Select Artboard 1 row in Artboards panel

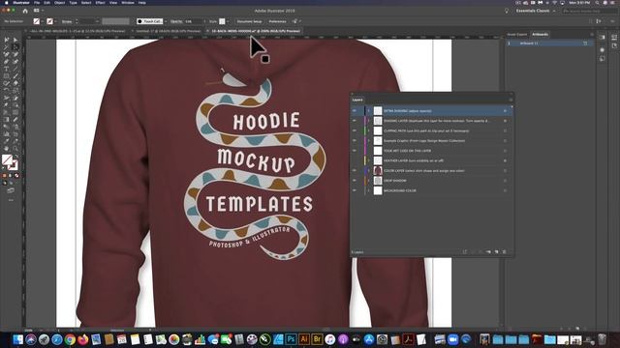(x=549, y=43)
